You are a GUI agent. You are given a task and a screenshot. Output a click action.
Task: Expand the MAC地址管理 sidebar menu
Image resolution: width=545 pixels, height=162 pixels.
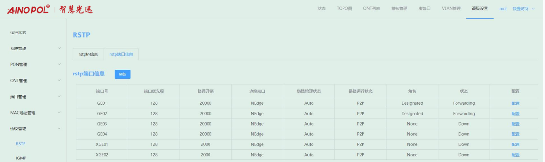(x=34, y=113)
